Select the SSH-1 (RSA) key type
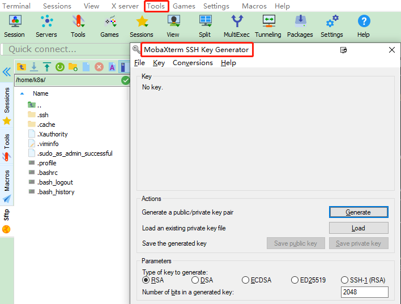 [x=344, y=280]
